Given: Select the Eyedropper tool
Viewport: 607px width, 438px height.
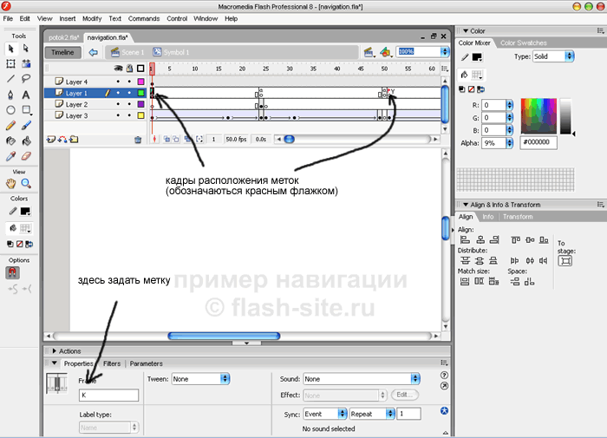Looking at the screenshot, I should point(10,156).
